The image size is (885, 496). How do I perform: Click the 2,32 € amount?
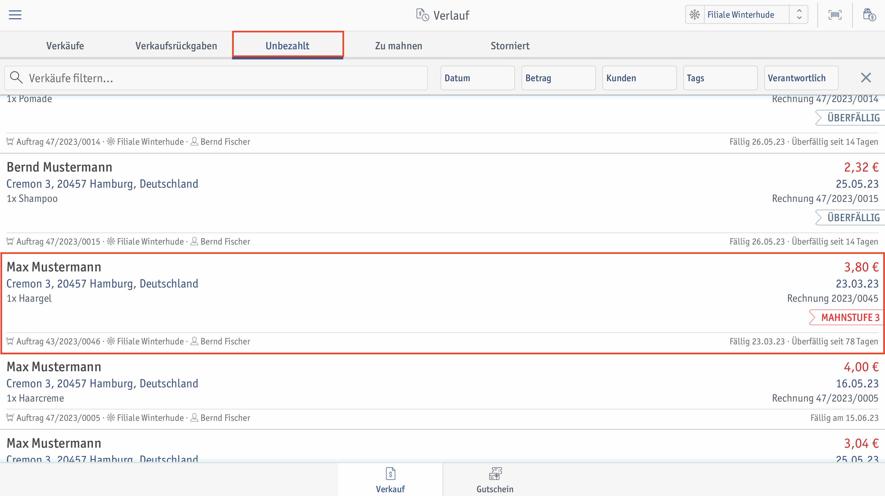pyautogui.click(x=861, y=167)
